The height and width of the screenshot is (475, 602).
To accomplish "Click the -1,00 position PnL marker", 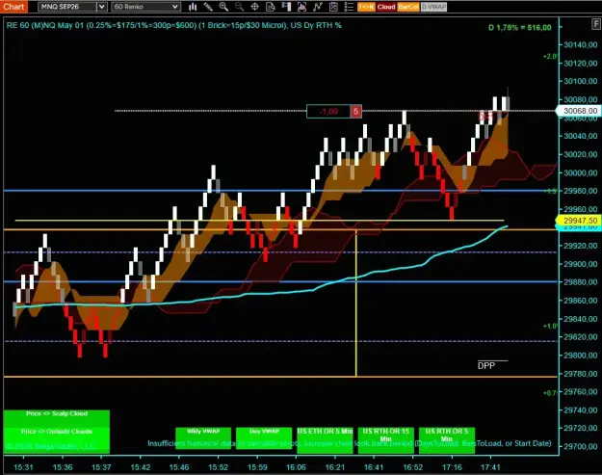I will coord(328,112).
